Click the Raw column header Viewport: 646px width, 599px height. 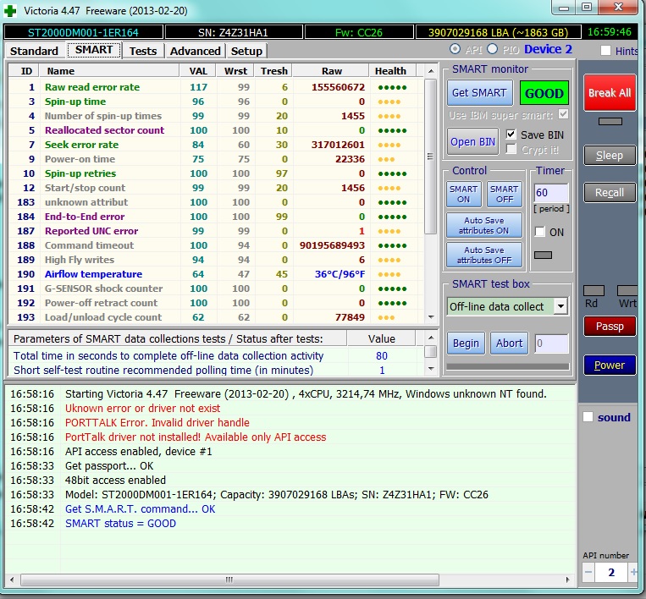pos(330,71)
